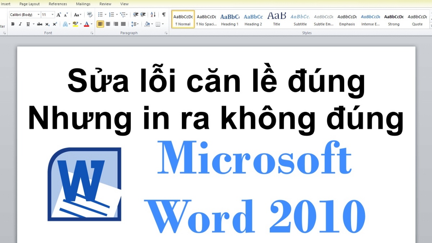Apply the Heading 1 style
The width and height of the screenshot is (432, 243).
pos(230,19)
